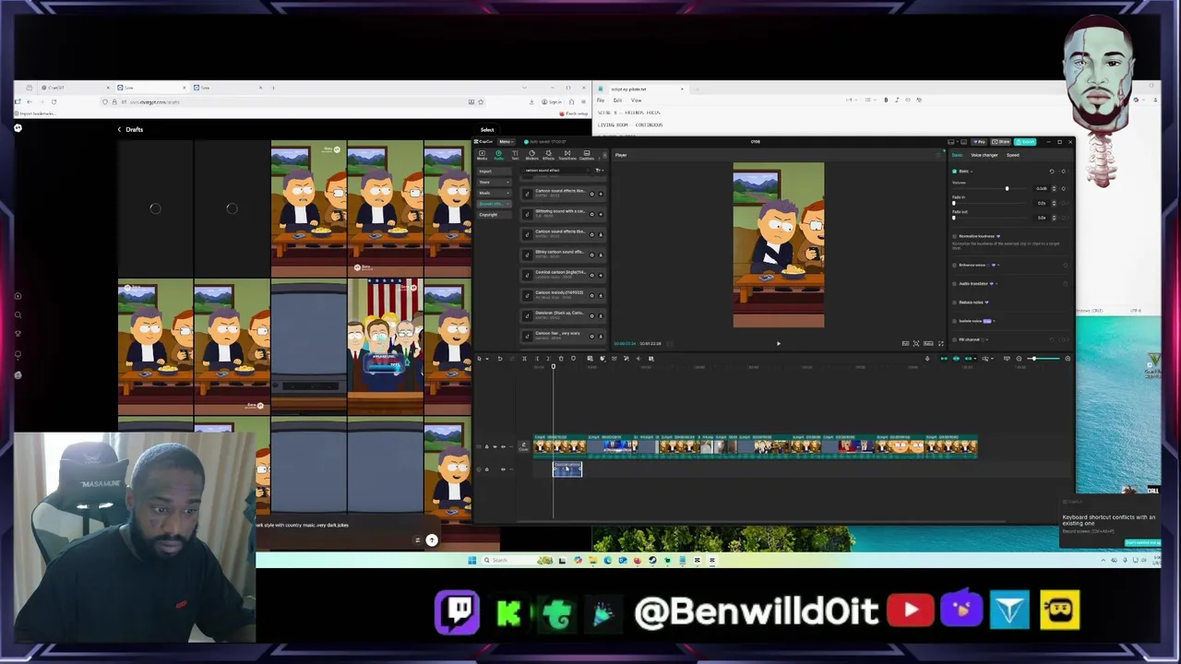
Task: Toggle the Basic section checkbox
Action: point(954,172)
